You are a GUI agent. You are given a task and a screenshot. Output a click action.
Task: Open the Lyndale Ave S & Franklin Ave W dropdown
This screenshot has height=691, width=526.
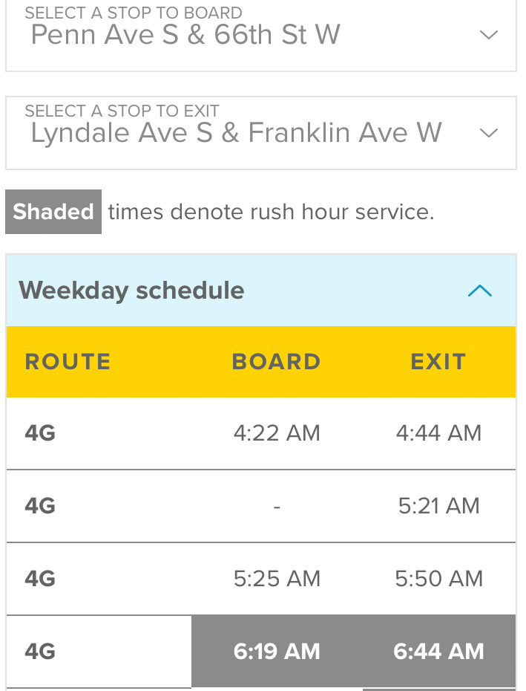[236, 133]
